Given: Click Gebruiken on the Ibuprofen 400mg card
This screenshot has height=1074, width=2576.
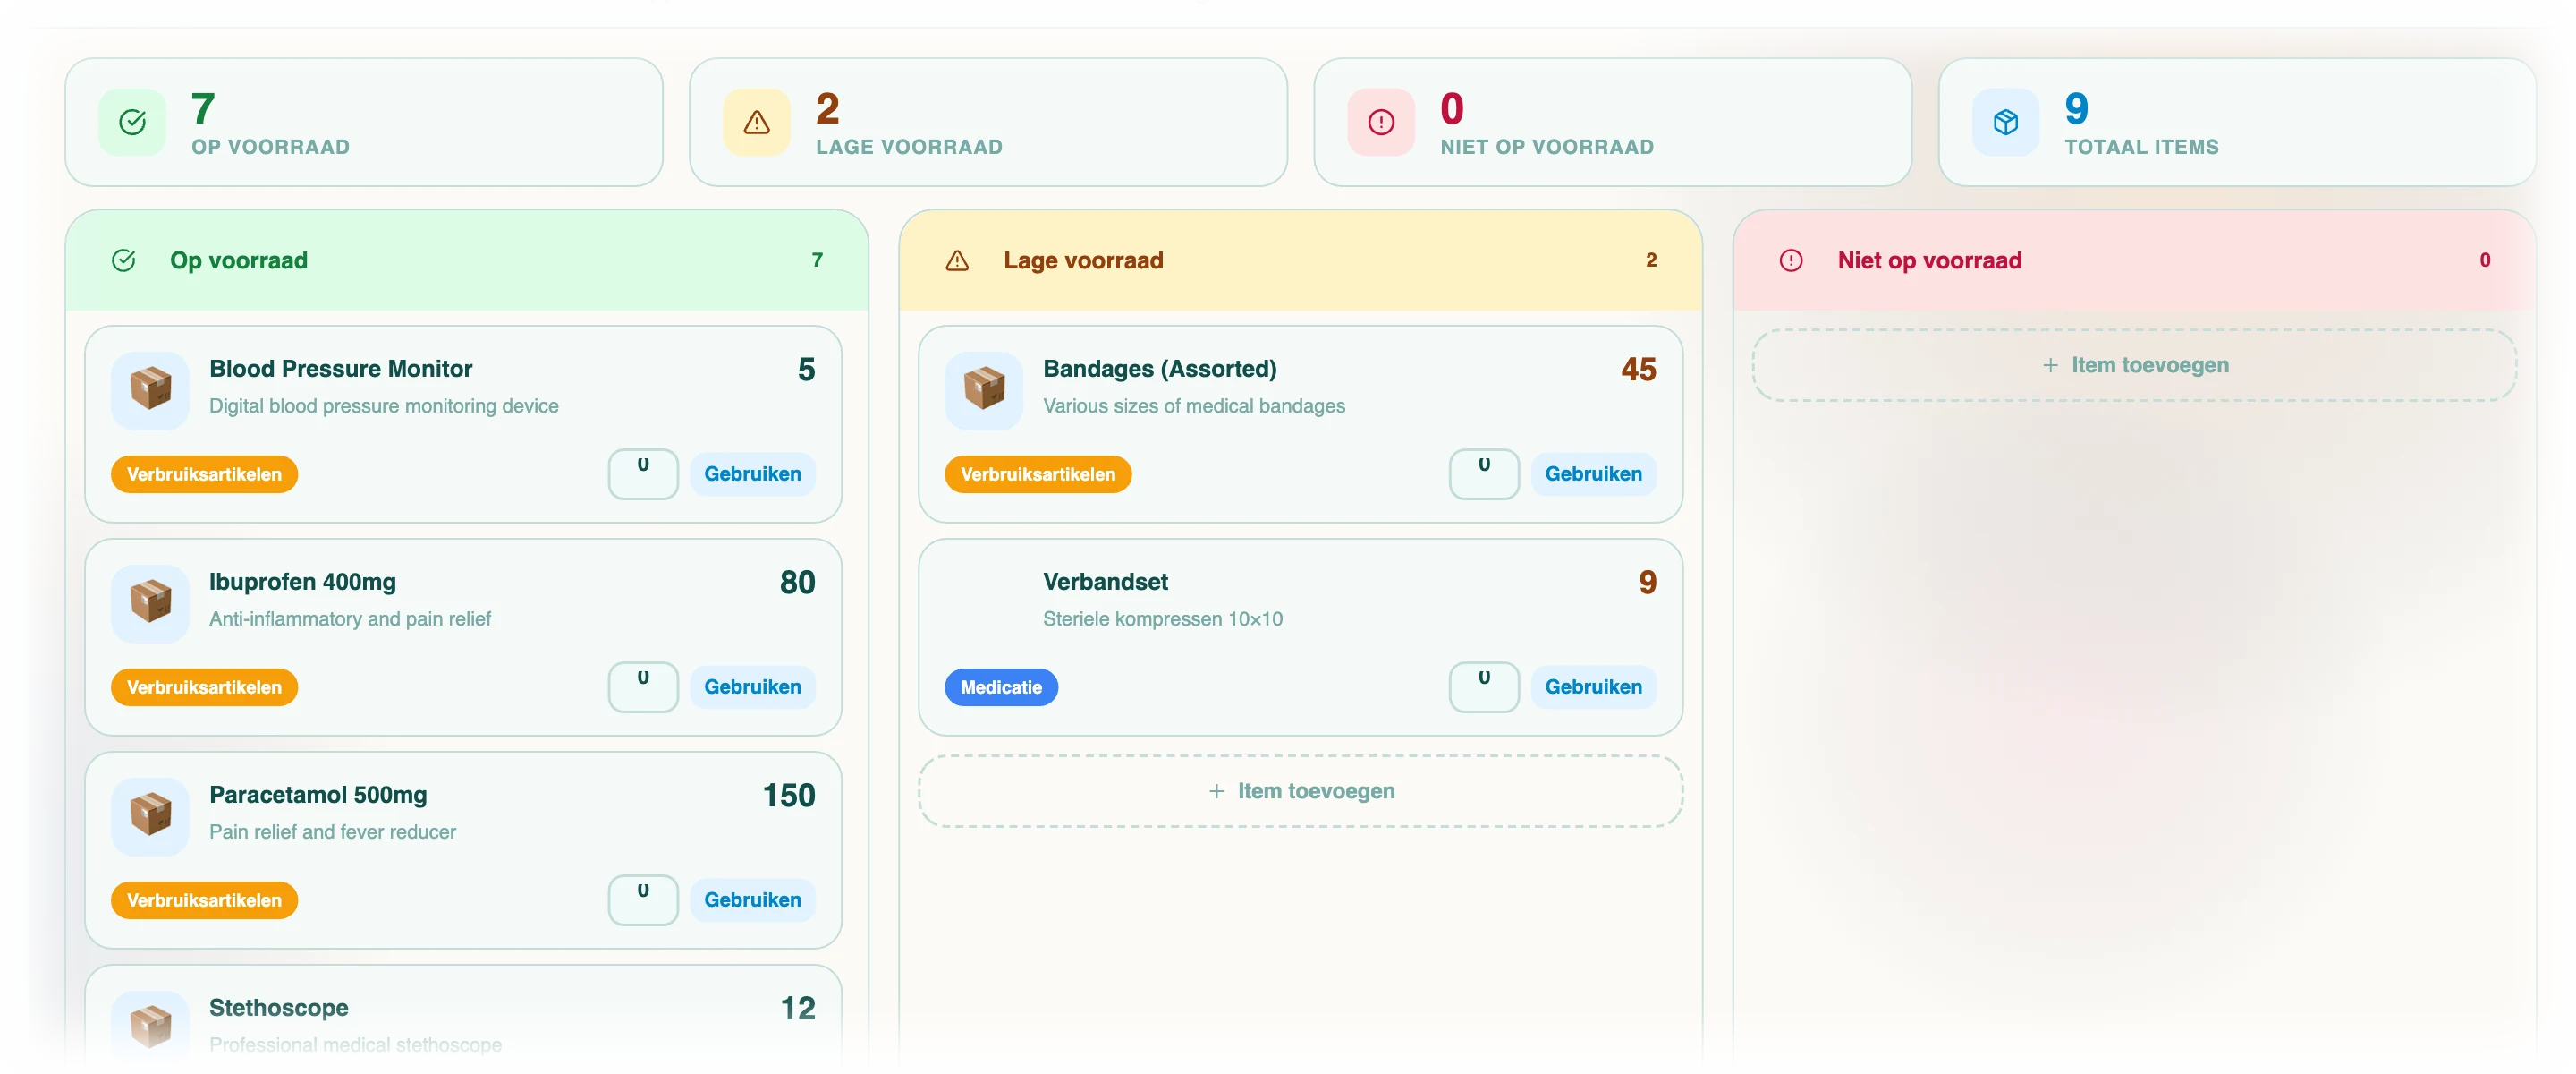Looking at the screenshot, I should click(752, 686).
